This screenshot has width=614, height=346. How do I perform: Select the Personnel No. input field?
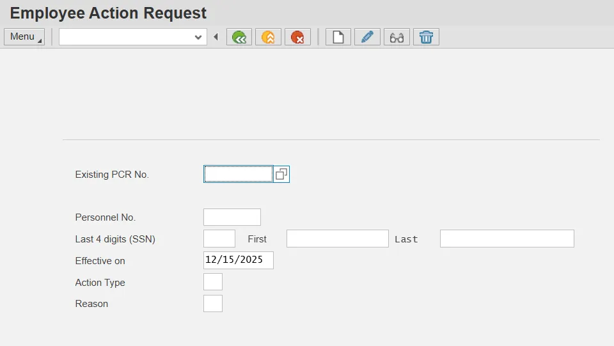click(232, 217)
